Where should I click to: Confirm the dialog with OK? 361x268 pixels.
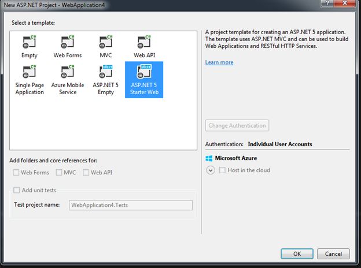click(x=297, y=254)
